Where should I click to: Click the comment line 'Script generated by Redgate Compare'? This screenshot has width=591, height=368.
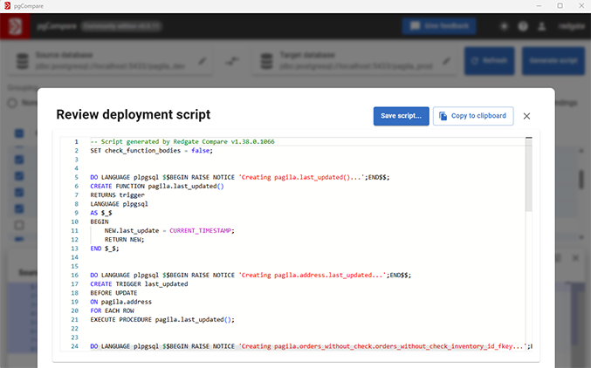pyautogui.click(x=182, y=141)
